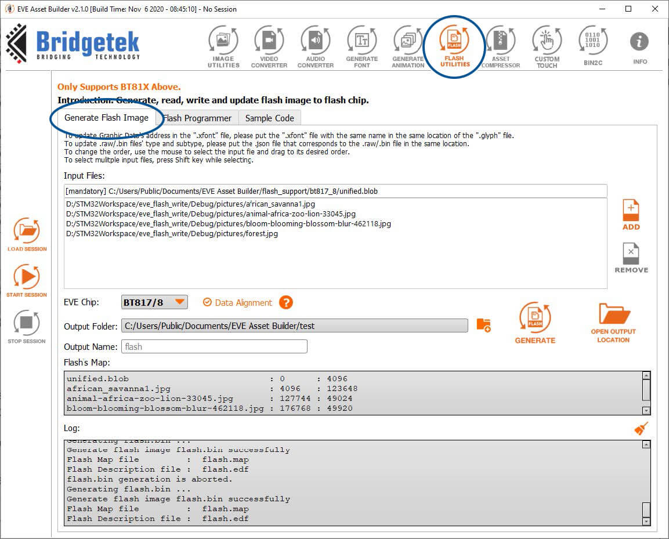
Task: Click REMOVE to delete input file
Action: [631, 258]
